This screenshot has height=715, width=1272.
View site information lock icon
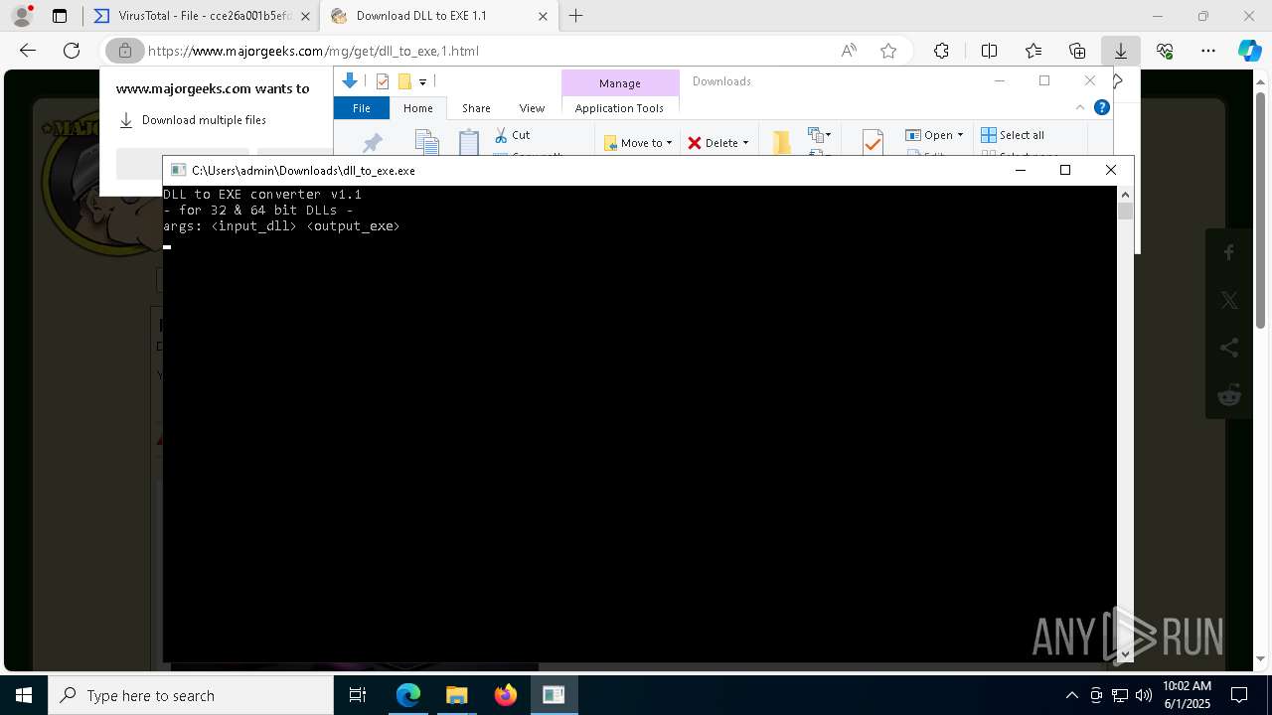125,51
